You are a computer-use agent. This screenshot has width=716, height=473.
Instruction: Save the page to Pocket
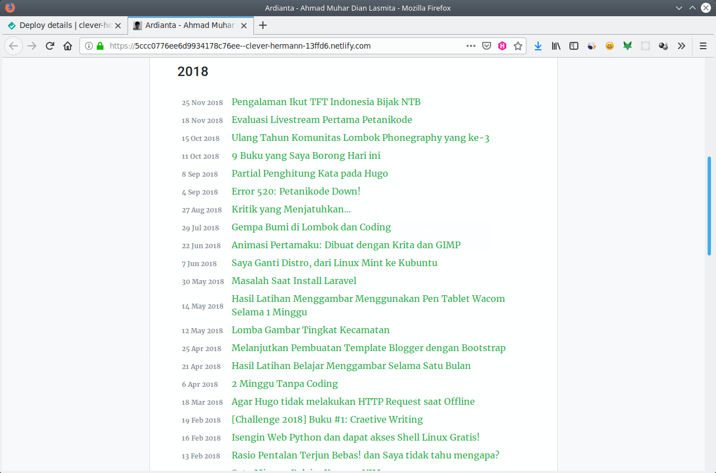pyautogui.click(x=487, y=46)
